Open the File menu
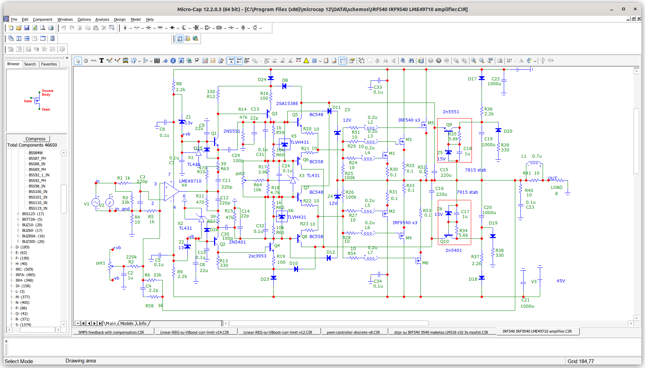Image resolution: width=645 pixels, height=368 pixels. 14,19
